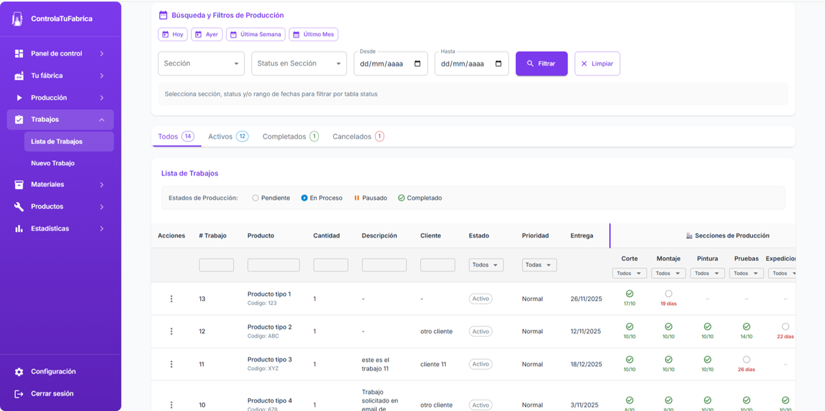Switch to the Cancelados tab
Image resolution: width=825 pixels, height=411 pixels.
click(358, 136)
